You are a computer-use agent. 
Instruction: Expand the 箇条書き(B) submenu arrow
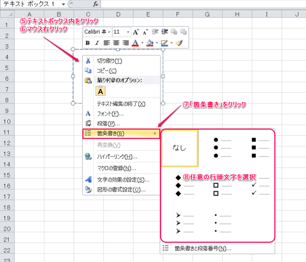pyautogui.click(x=155, y=134)
